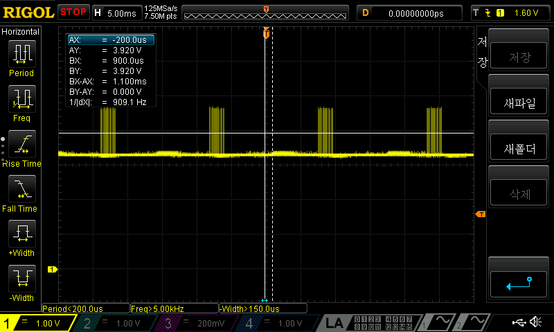This screenshot has height=332, width=554.
Task: Click the STOP run status indicator
Action: tap(73, 12)
